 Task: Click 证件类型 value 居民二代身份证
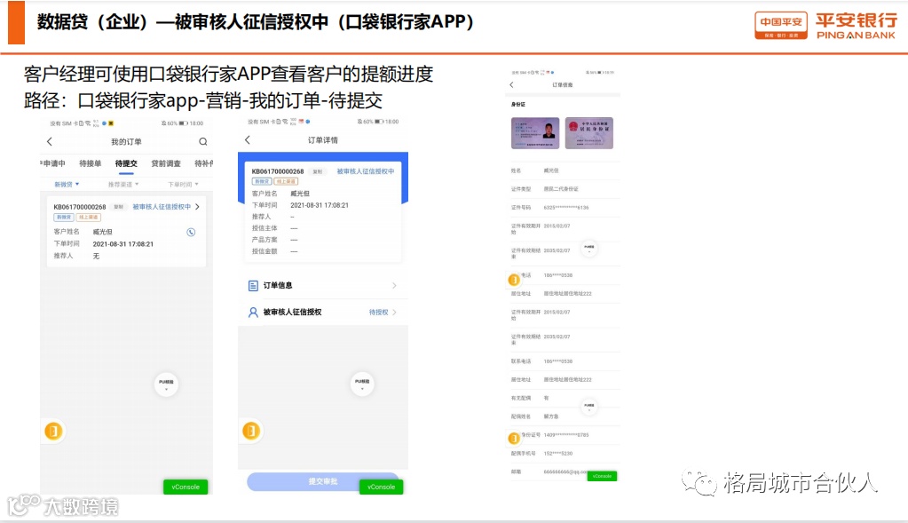561,189
